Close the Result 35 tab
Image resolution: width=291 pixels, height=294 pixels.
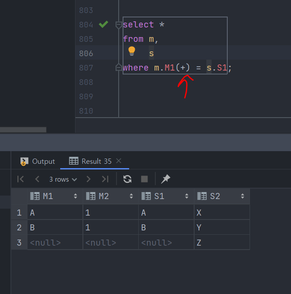click(x=119, y=161)
